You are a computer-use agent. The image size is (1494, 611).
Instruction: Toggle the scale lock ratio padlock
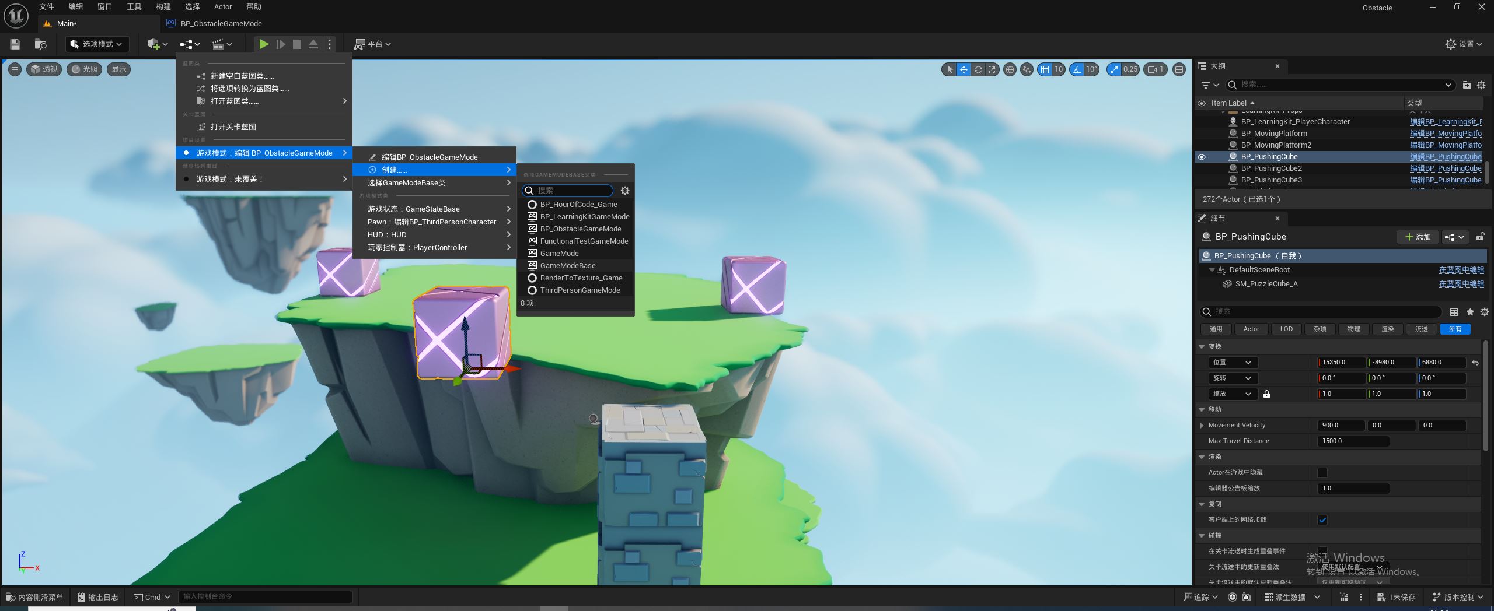point(1266,394)
